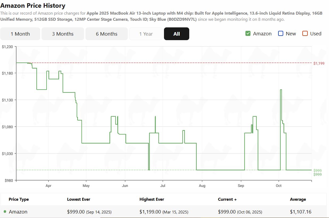The height and width of the screenshot is (218, 329).
Task: Select the All range tab
Action: (x=176, y=34)
